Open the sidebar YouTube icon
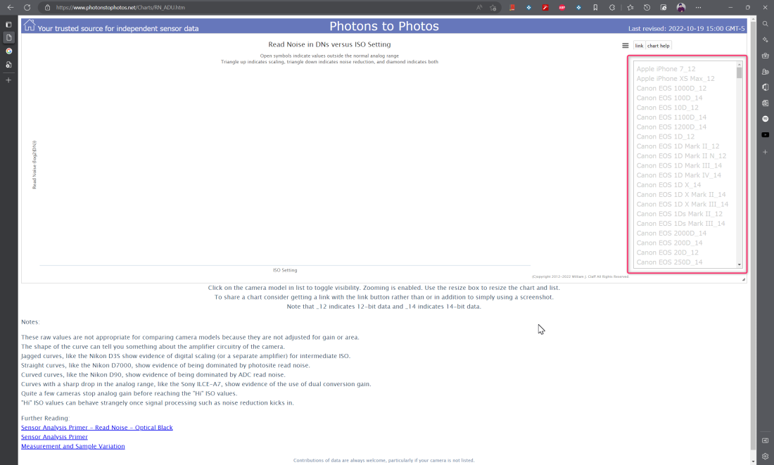This screenshot has height=465, width=774. (765, 134)
